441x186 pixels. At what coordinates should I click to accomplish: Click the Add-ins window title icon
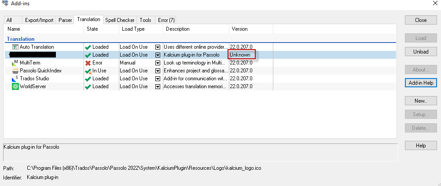click(5, 4)
